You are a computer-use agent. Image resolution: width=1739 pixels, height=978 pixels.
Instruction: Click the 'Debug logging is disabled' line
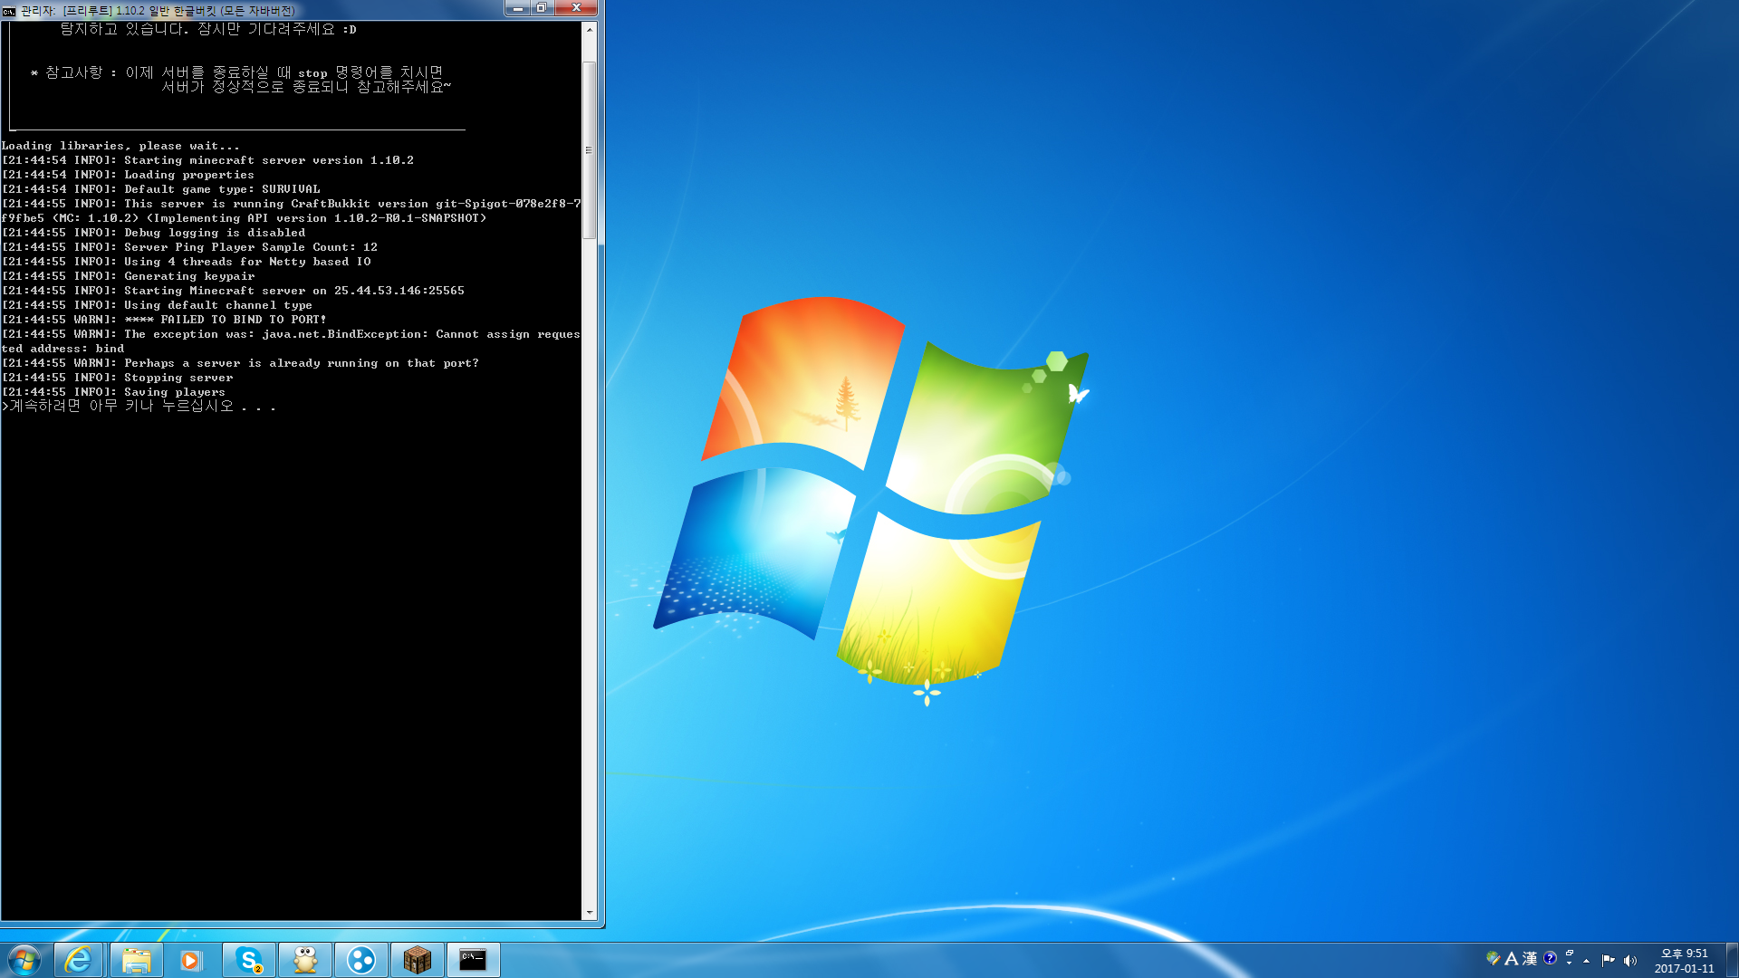pyautogui.click(x=154, y=233)
